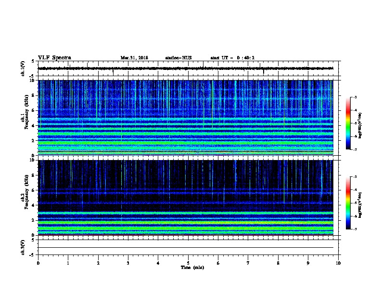Viewport: 381px width, 295px height.
Task: Click the ch.1 spectrogram color scale bar
Action: (348, 123)
